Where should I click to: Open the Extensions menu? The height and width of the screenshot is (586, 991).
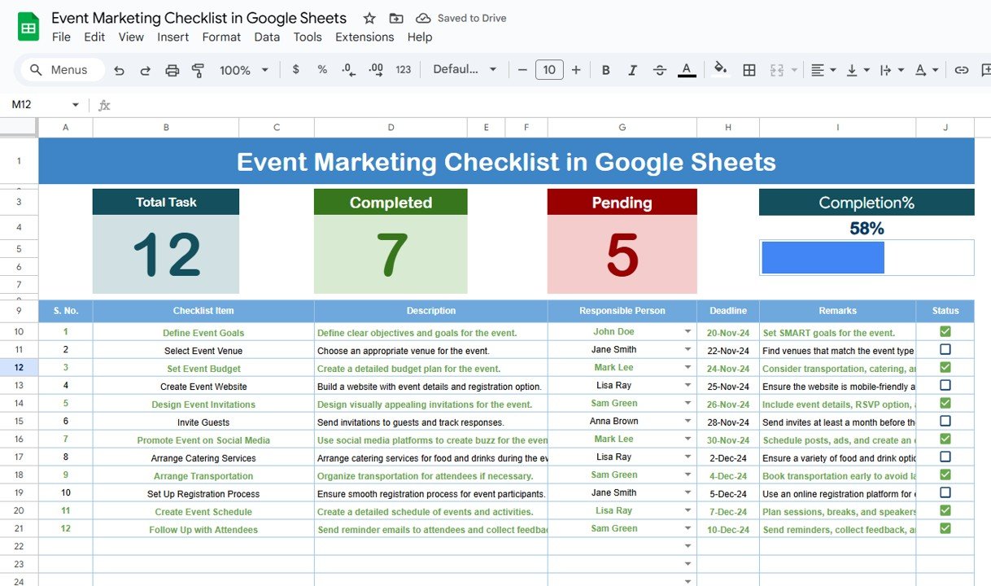365,37
